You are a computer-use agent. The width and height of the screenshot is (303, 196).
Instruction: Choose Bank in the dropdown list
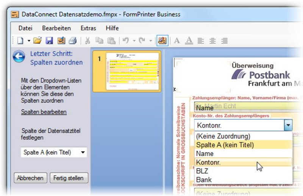(x=243, y=180)
